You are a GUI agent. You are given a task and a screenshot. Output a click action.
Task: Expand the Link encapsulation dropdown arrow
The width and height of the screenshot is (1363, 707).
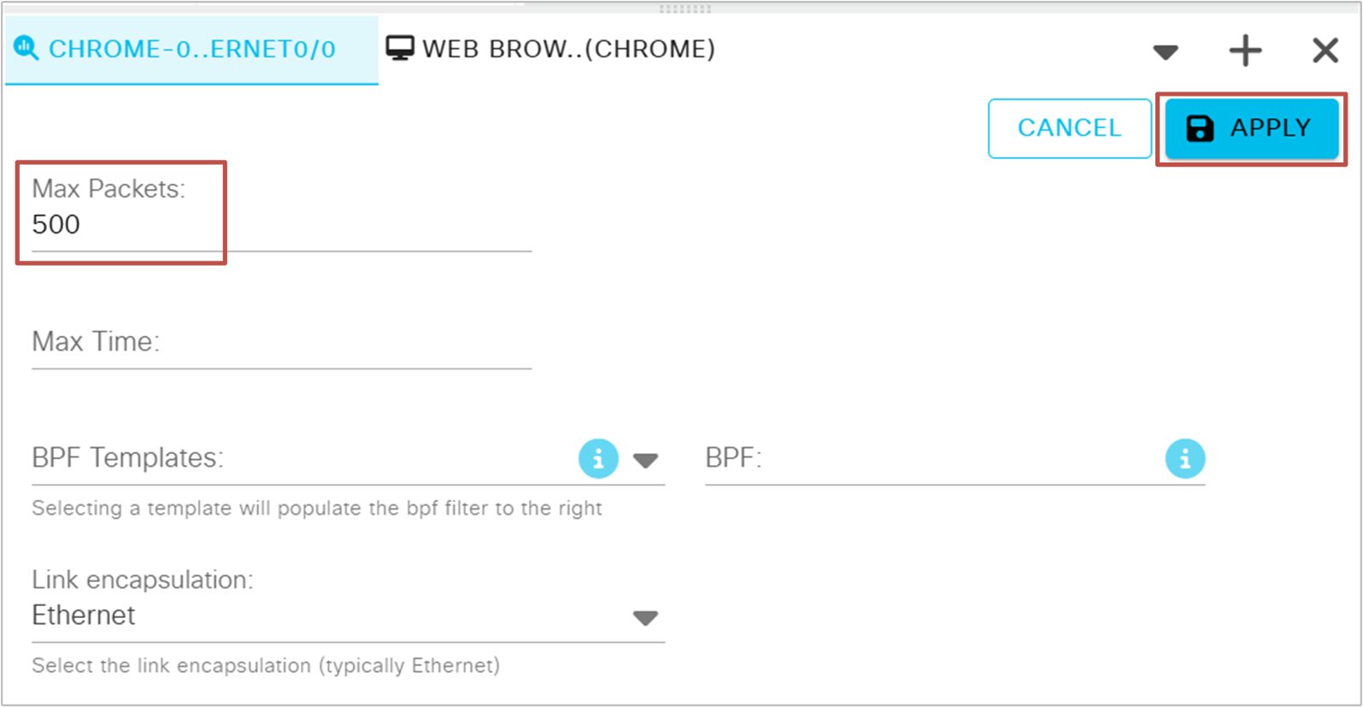[645, 617]
